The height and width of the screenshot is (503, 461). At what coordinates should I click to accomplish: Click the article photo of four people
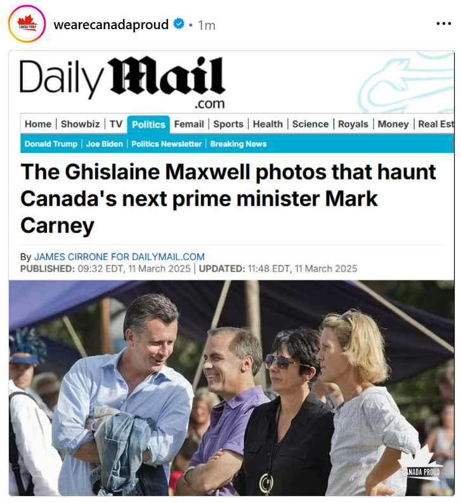pos(231,388)
